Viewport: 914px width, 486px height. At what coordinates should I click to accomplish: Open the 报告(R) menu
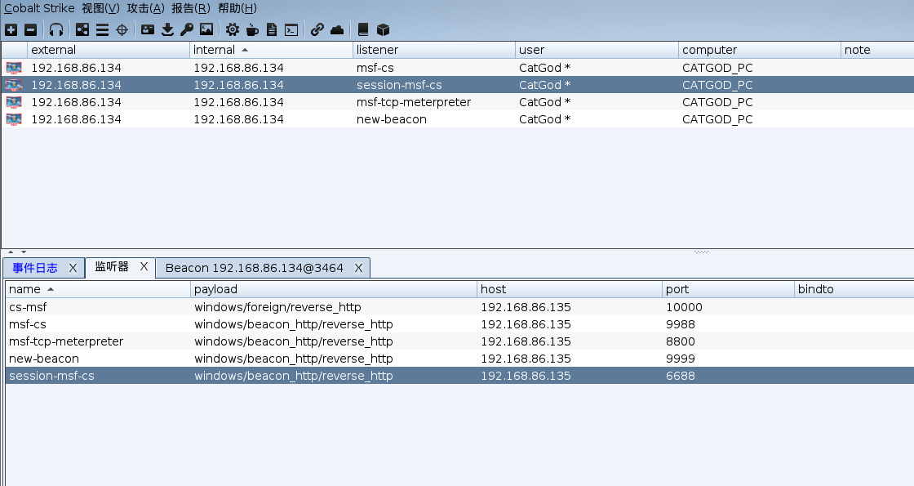(x=191, y=8)
